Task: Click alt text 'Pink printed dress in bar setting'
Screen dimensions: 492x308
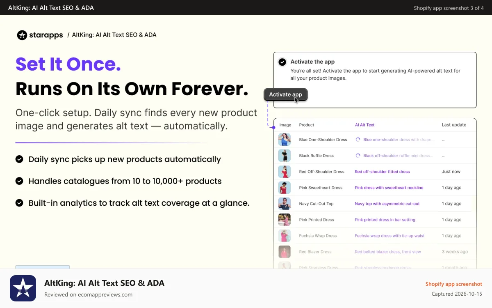Action: (x=385, y=220)
